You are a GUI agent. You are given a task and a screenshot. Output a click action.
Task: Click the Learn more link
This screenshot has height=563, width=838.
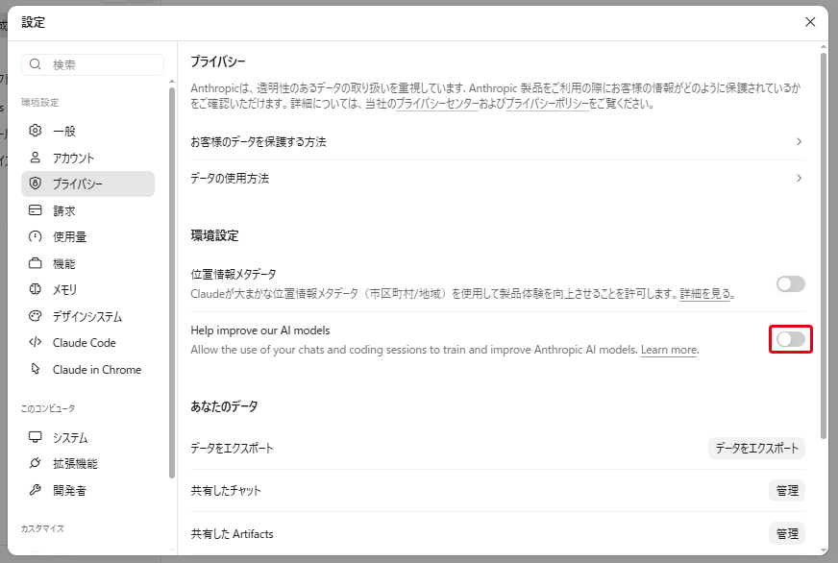point(669,350)
